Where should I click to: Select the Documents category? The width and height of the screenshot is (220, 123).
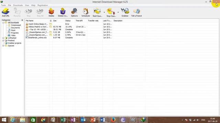point(15,28)
